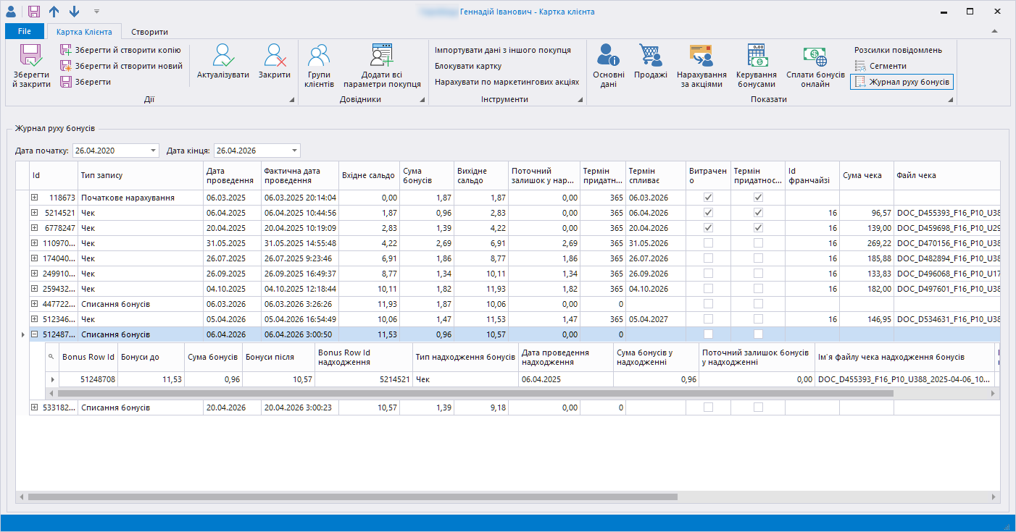Open the Дата початку date dropdown
This screenshot has width=1016, height=532.
tap(153, 151)
